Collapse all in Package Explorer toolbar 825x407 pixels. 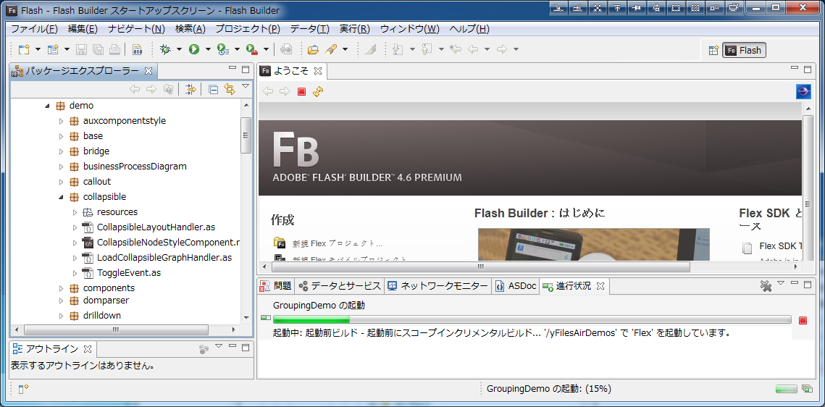tap(213, 89)
